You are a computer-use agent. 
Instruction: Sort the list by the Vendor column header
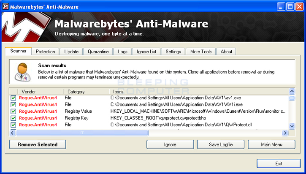41,92
